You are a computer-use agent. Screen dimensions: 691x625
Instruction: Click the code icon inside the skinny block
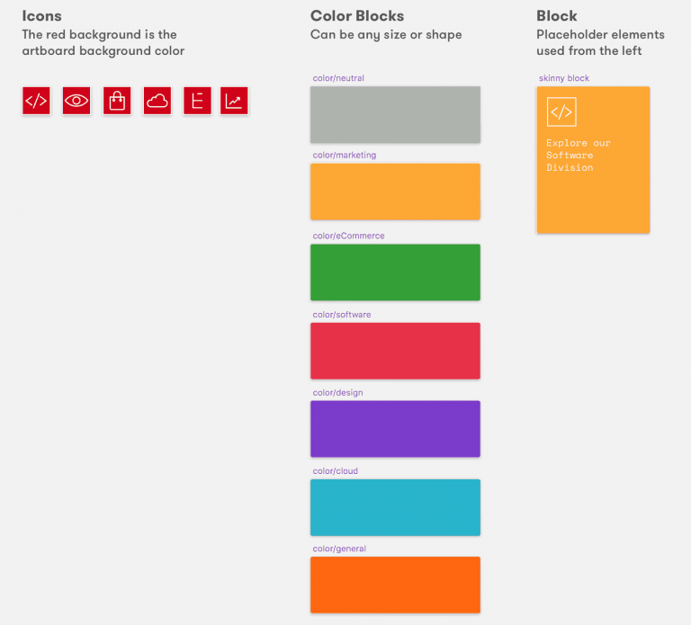561,112
